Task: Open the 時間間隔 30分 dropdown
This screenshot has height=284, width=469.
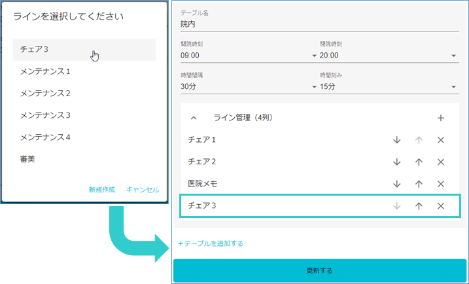Action: pyautogui.click(x=249, y=86)
